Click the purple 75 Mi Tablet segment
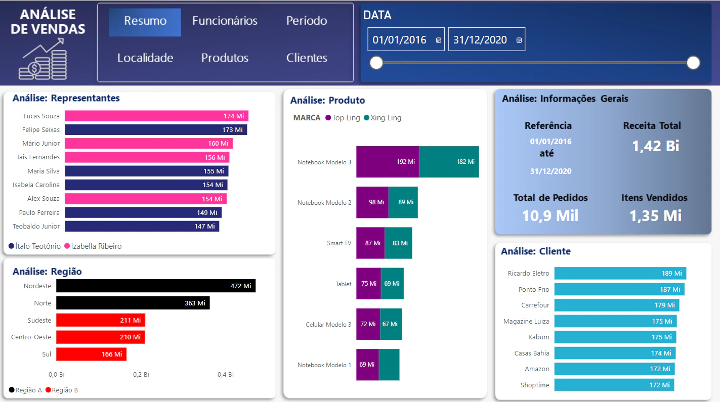 click(x=368, y=283)
